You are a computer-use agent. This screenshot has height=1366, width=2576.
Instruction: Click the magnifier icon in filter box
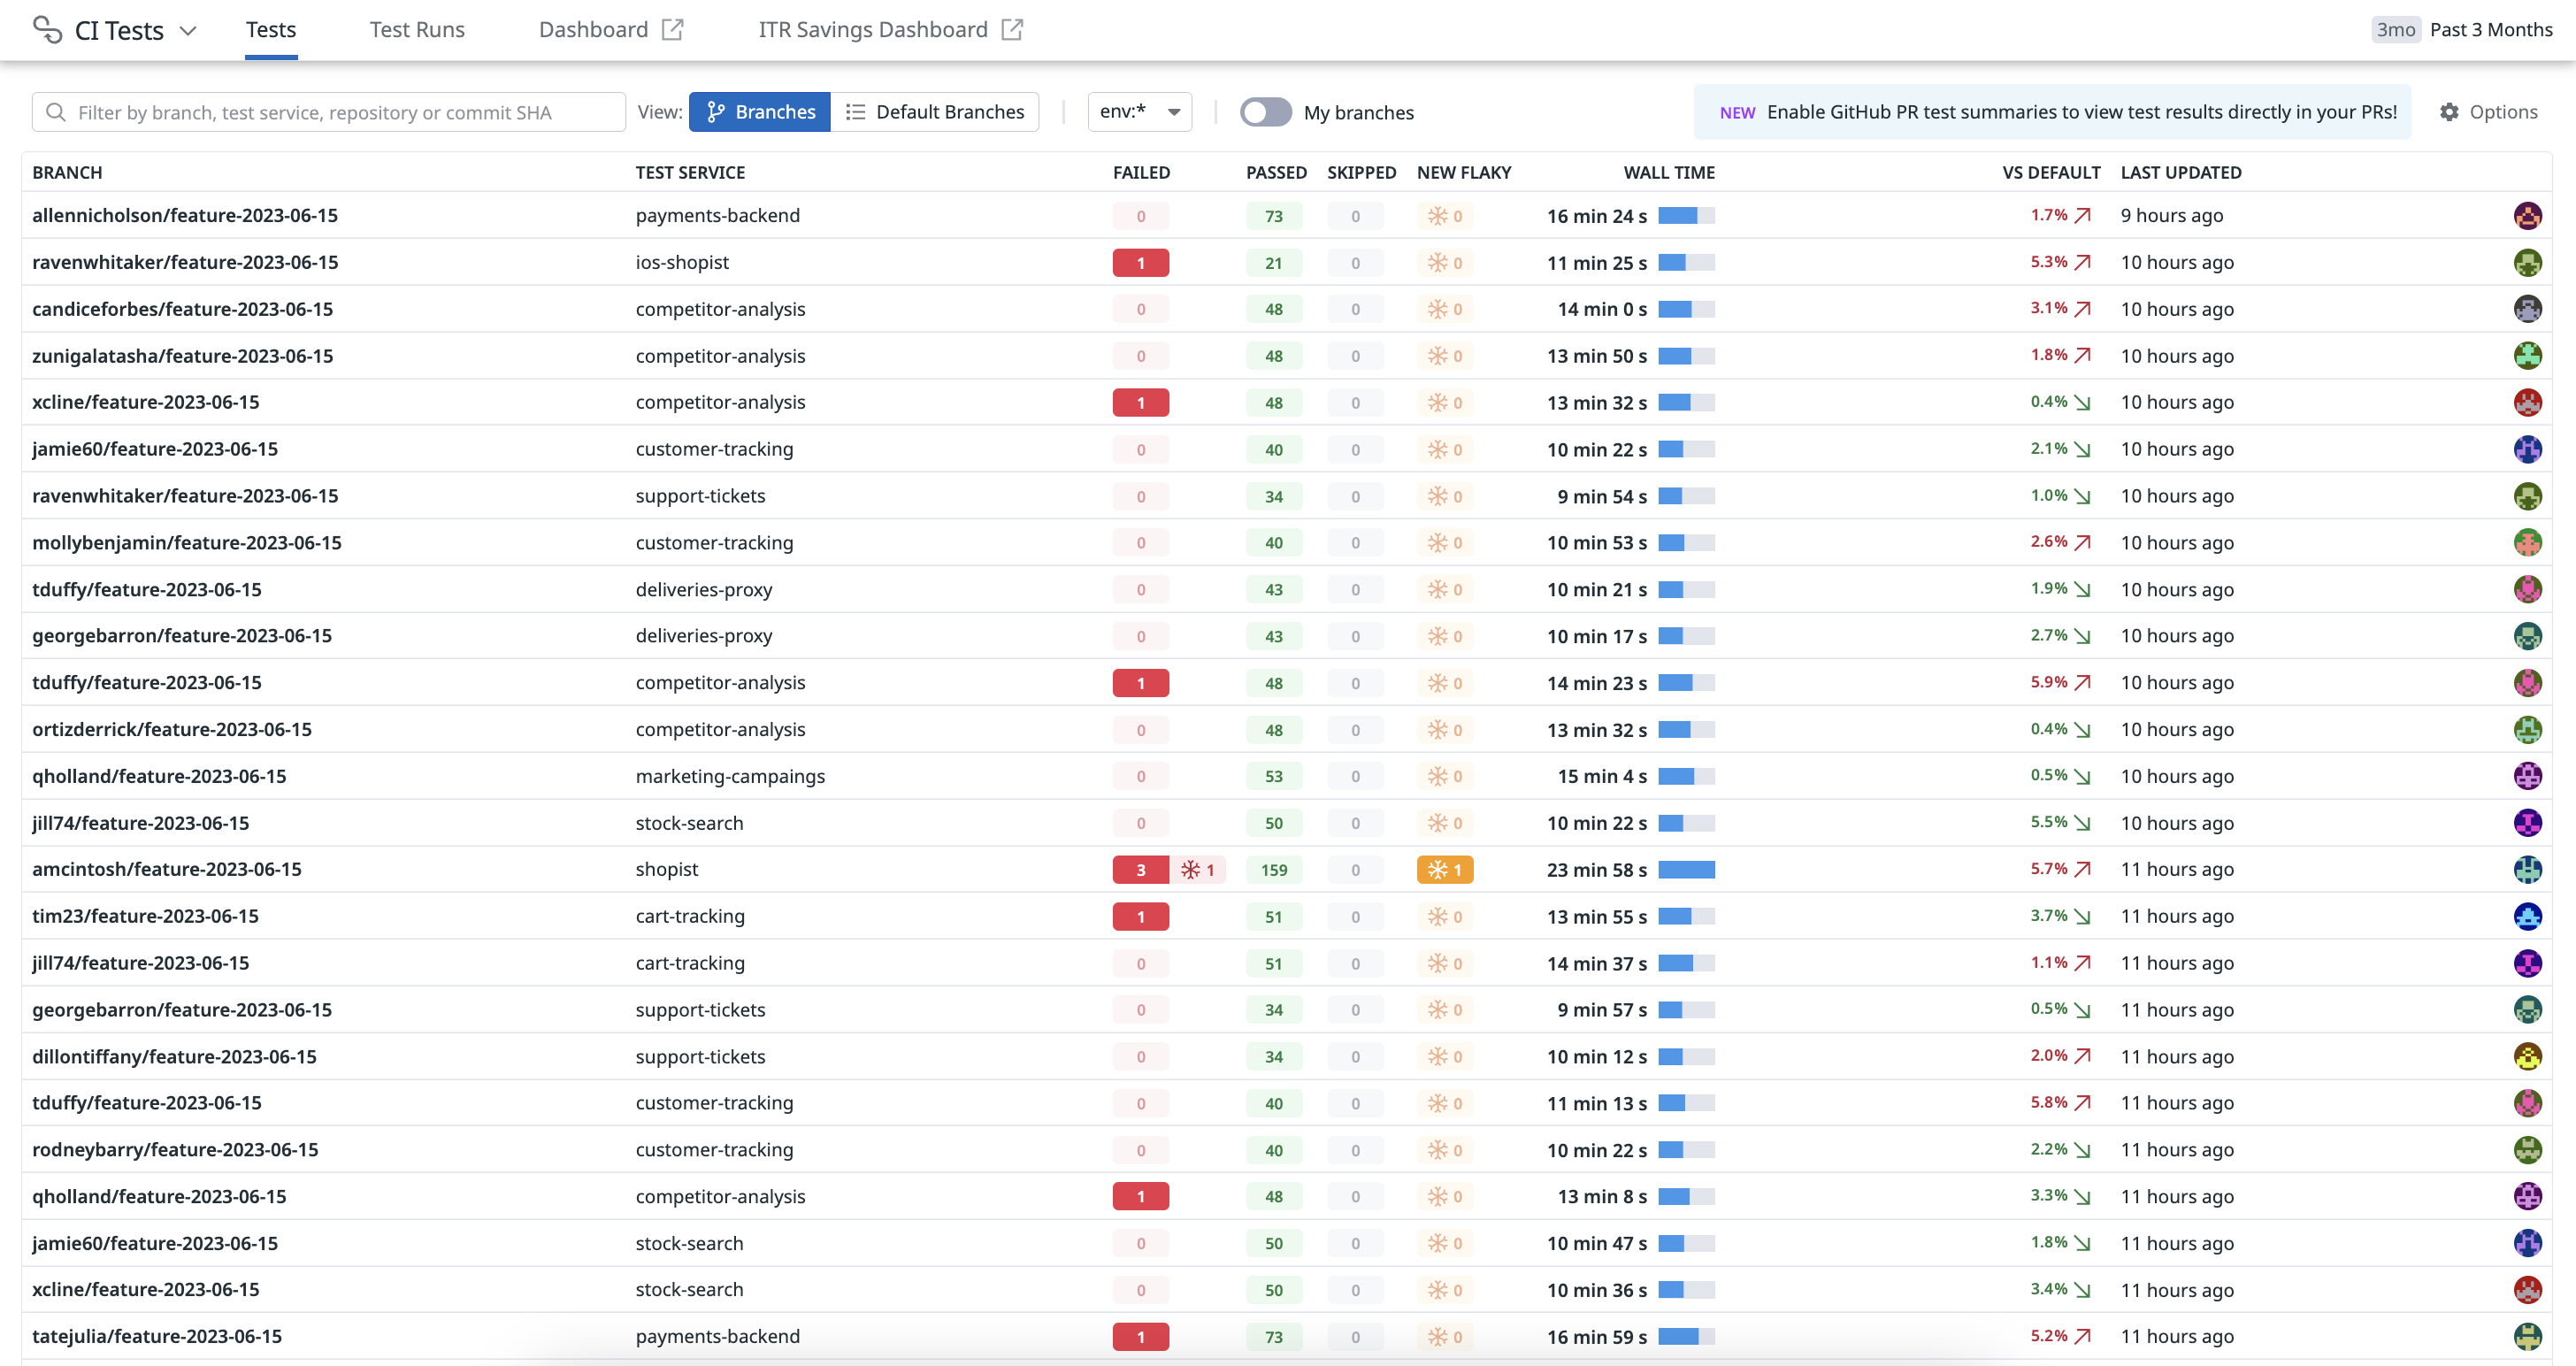pyautogui.click(x=56, y=112)
